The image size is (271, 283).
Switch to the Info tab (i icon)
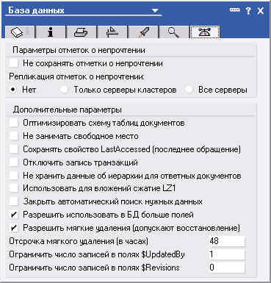coord(51,32)
